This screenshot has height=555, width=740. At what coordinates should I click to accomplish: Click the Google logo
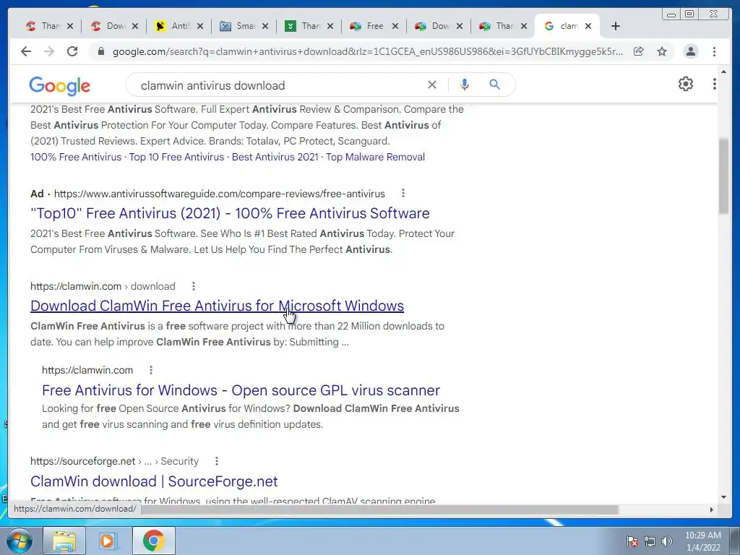point(59,86)
